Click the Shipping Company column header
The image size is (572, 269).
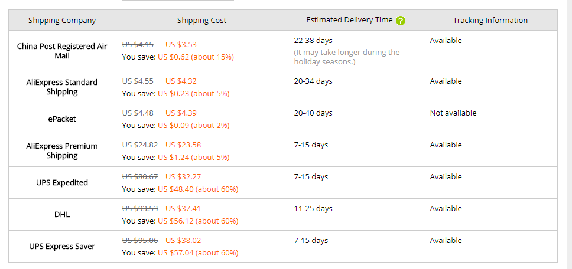coord(62,21)
